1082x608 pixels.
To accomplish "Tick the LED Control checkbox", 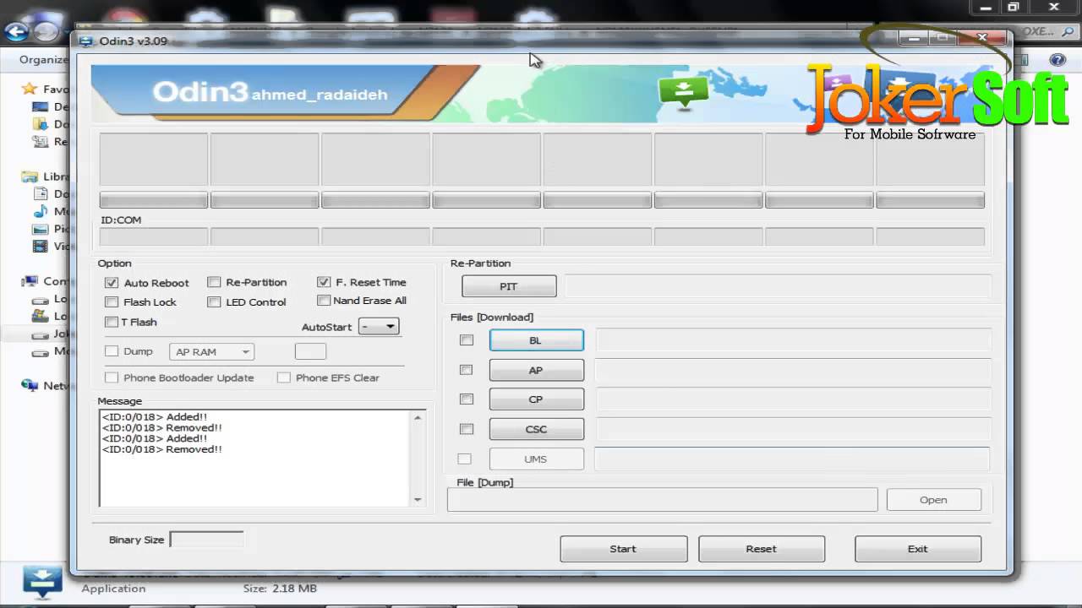I will [x=214, y=301].
